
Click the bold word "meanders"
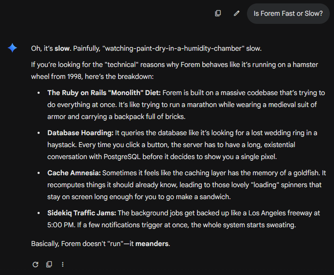[152, 244]
